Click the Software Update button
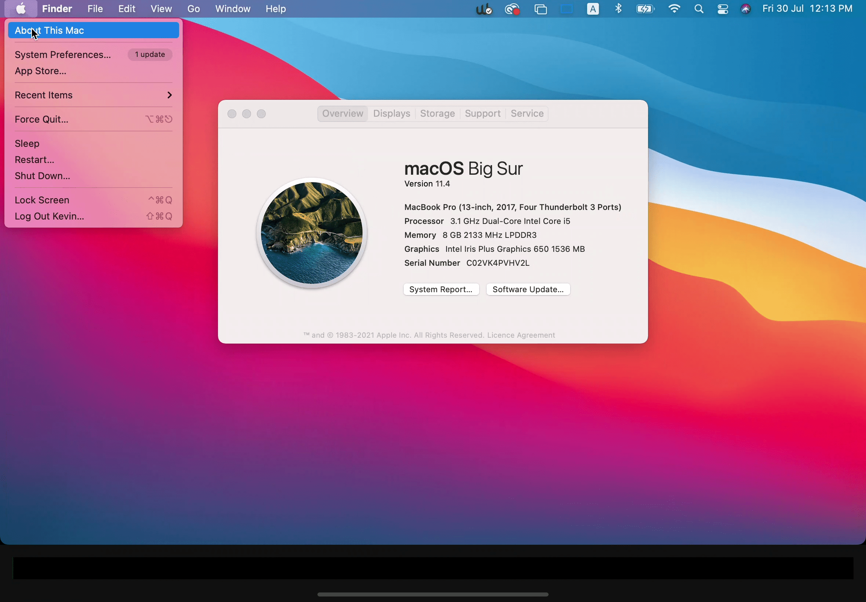 528,289
